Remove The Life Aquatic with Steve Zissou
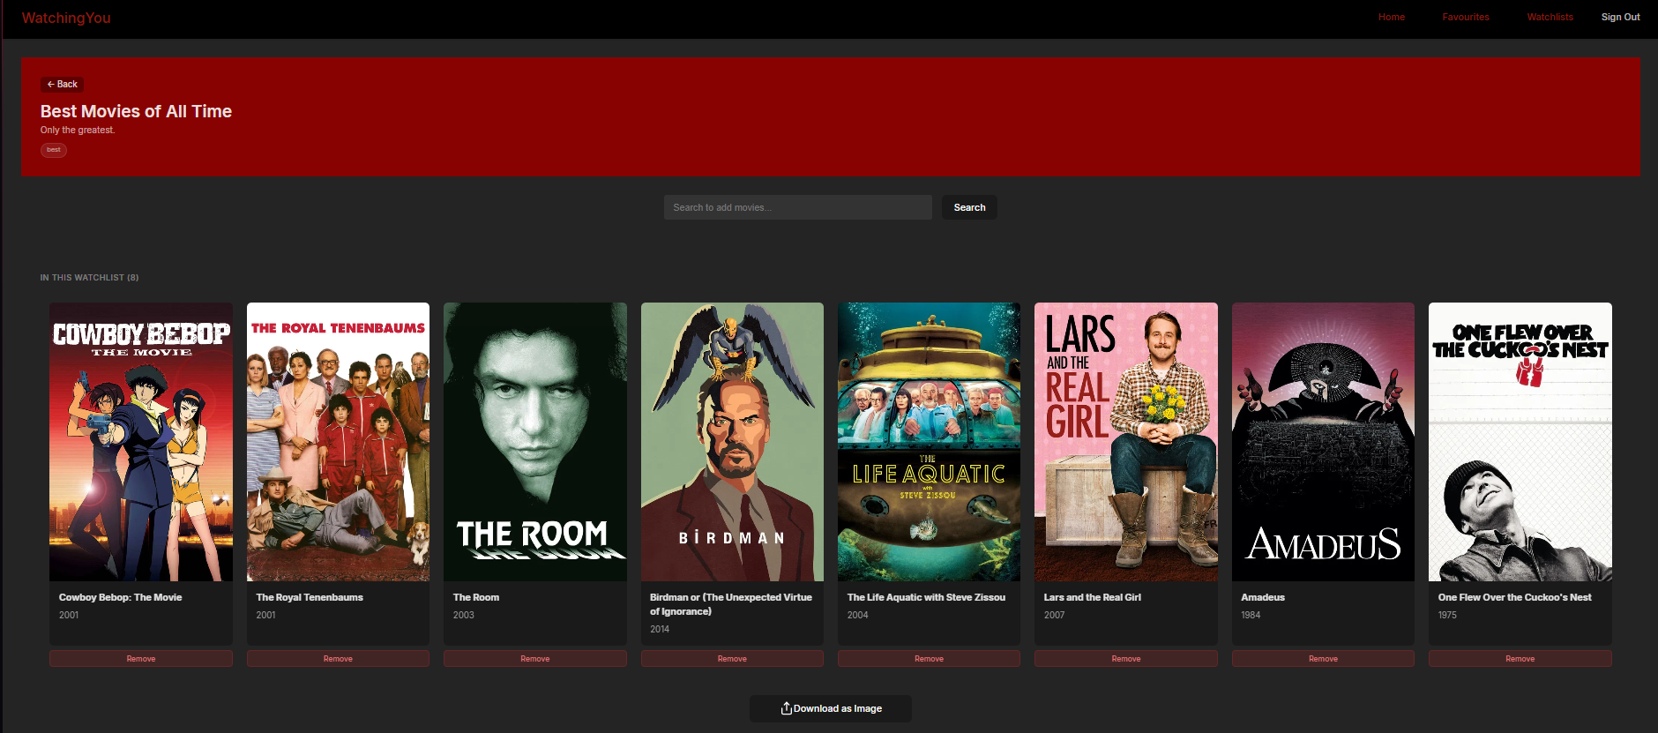The height and width of the screenshot is (733, 1658). pos(929,659)
